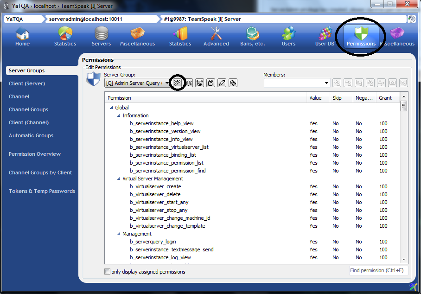Open the User DB section
Image resolution: width=421 pixels, height=294 pixels.
[x=325, y=37]
